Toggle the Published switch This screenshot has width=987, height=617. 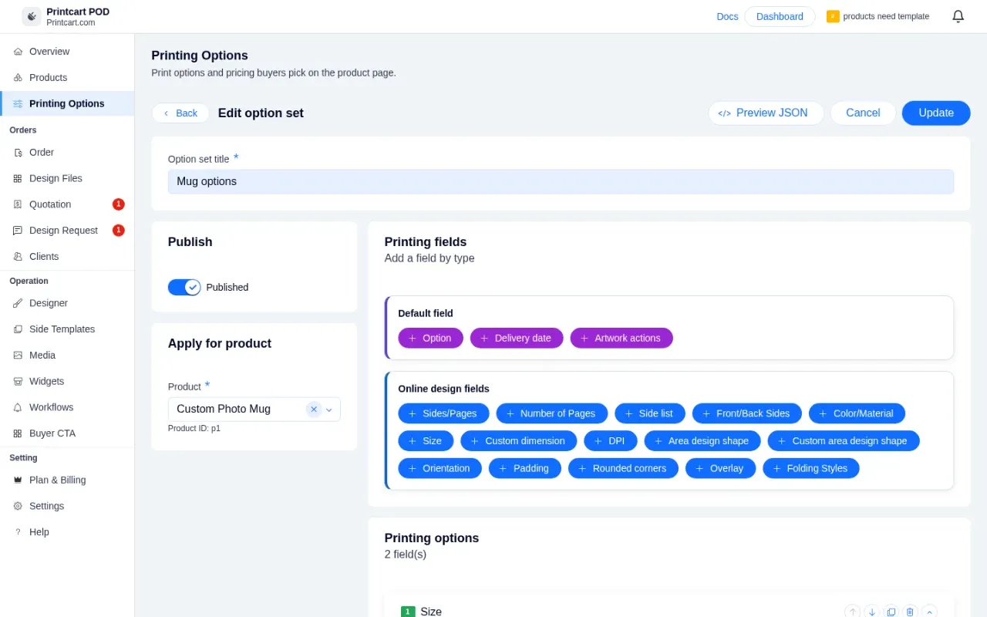(x=184, y=287)
